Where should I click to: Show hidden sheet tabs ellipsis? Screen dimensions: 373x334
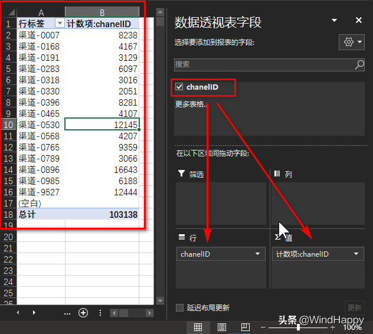click(67, 313)
